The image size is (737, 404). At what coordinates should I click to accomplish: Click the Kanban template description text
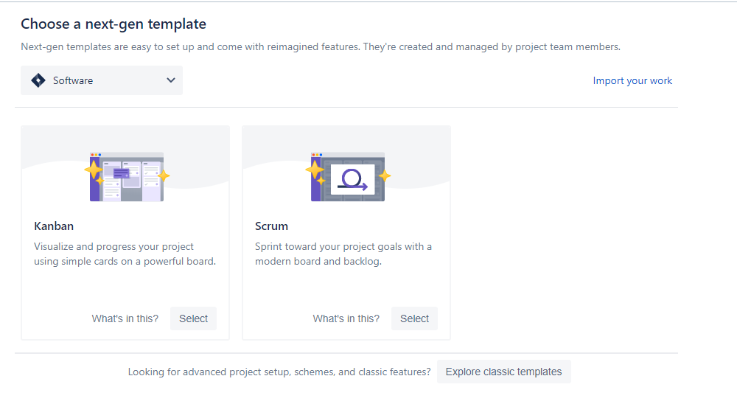click(x=125, y=254)
